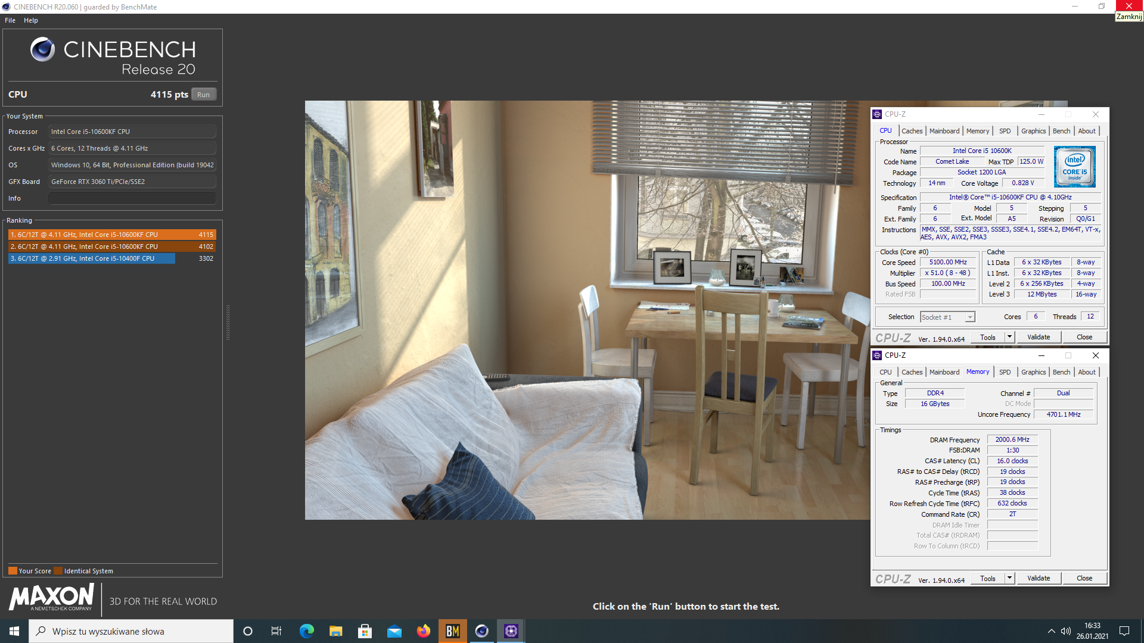
Task: Open Cortana circle icon in taskbar
Action: (248, 631)
